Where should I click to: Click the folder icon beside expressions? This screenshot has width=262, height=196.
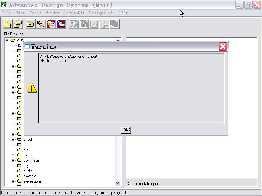click(x=19, y=181)
